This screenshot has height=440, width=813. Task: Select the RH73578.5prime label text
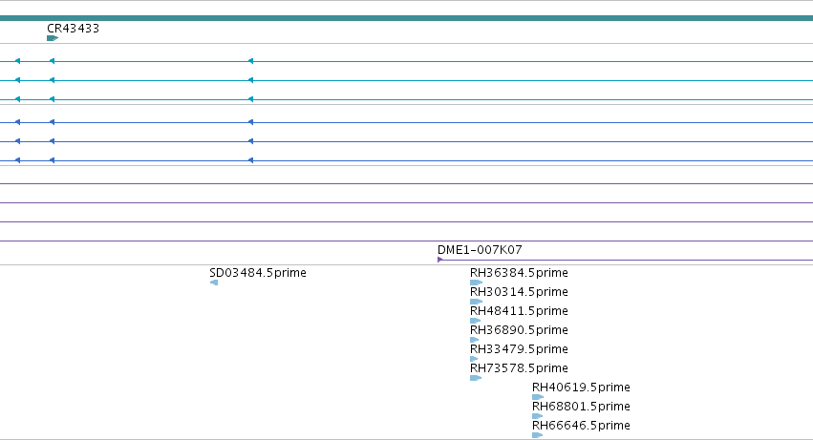[519, 368]
